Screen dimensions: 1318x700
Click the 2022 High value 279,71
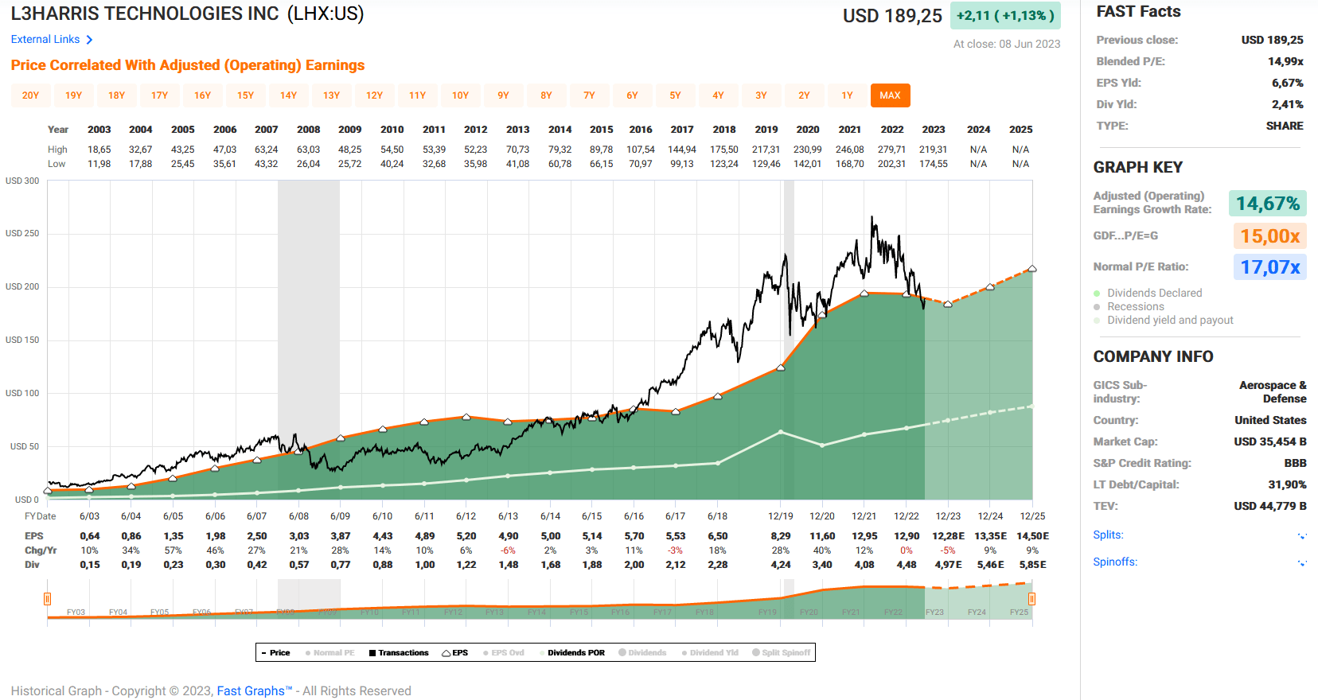[x=891, y=150]
